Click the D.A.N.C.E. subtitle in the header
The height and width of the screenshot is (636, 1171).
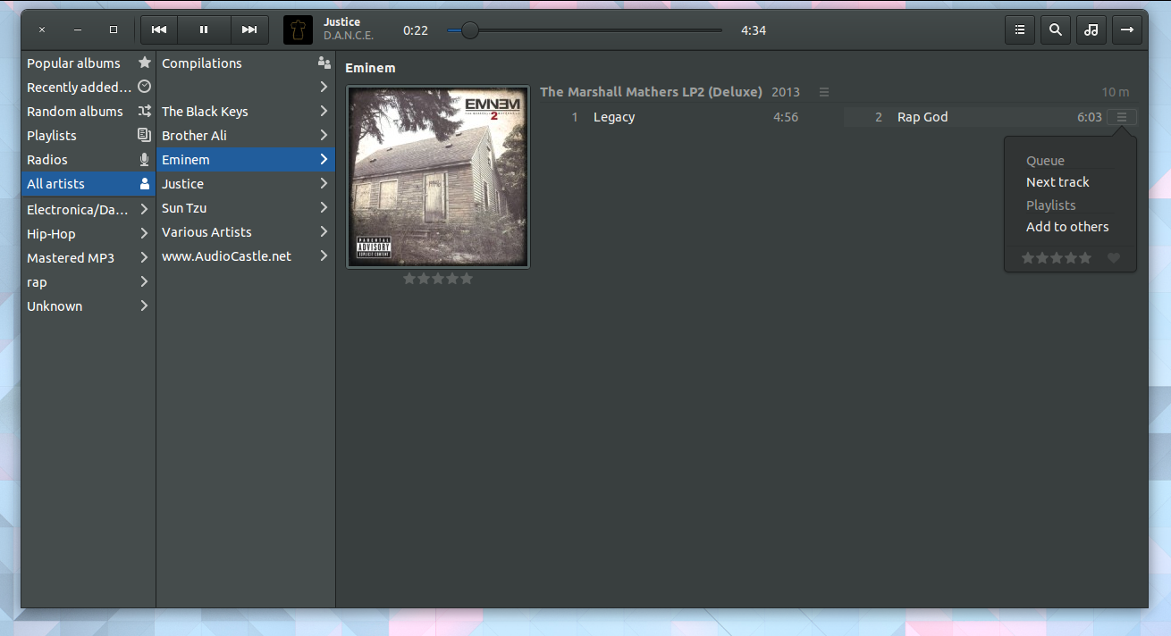tap(349, 36)
